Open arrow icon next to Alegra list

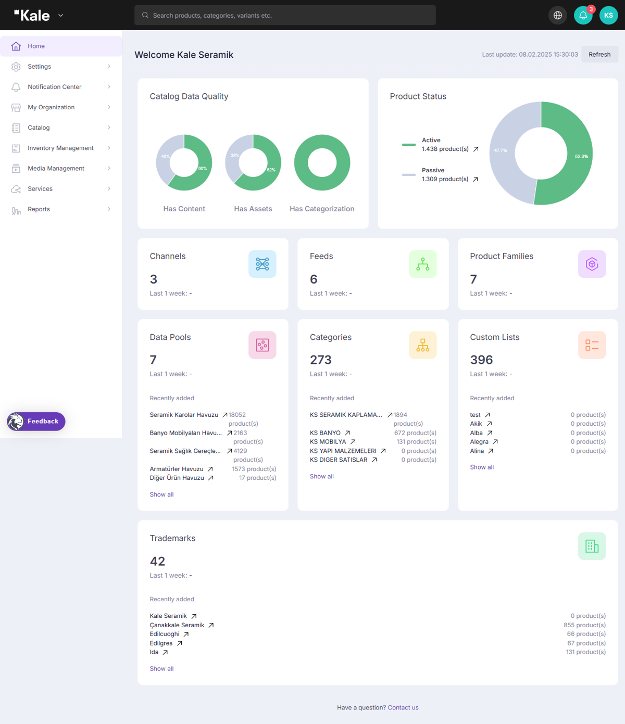(x=495, y=442)
